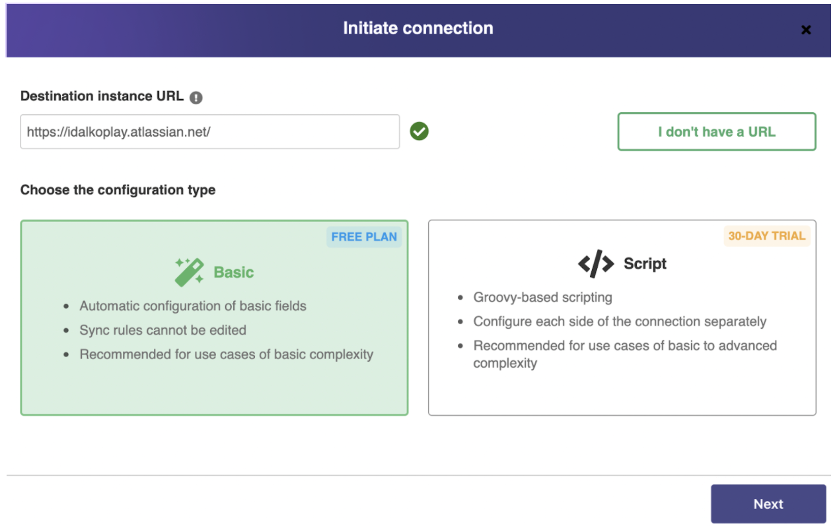Select the Script configuration type
This screenshot has height=528, width=835.
coord(622,317)
